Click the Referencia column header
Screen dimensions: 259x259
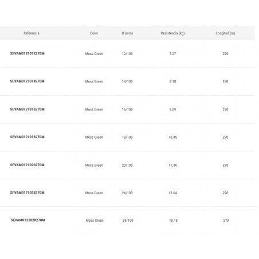tap(32, 33)
